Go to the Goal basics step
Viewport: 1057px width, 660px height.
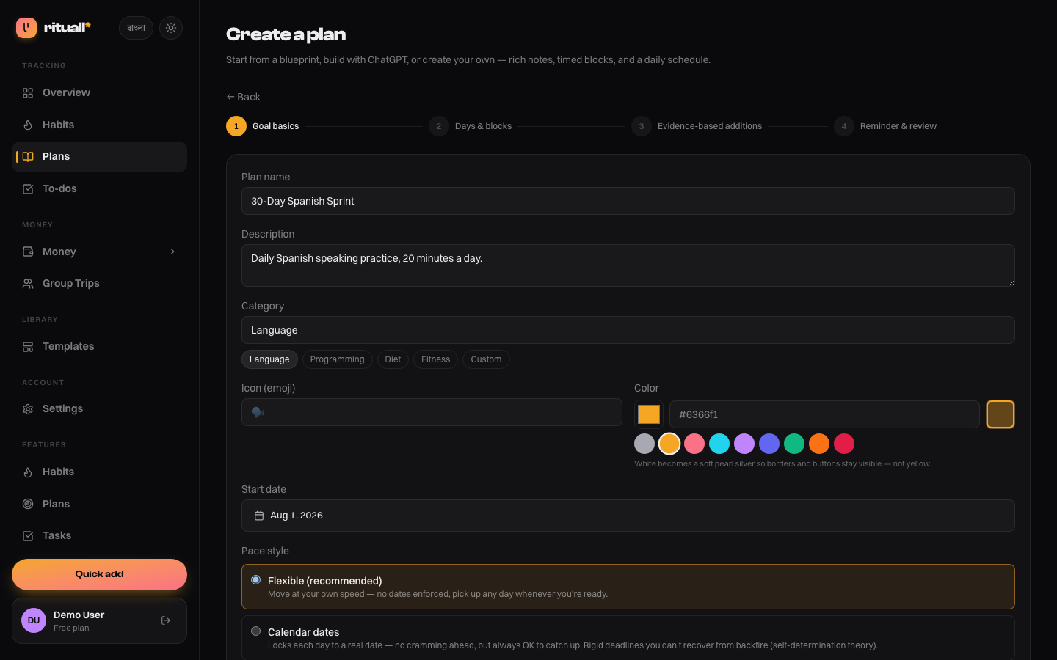coord(263,126)
